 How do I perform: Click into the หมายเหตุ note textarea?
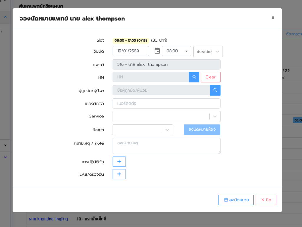[x=166, y=146]
